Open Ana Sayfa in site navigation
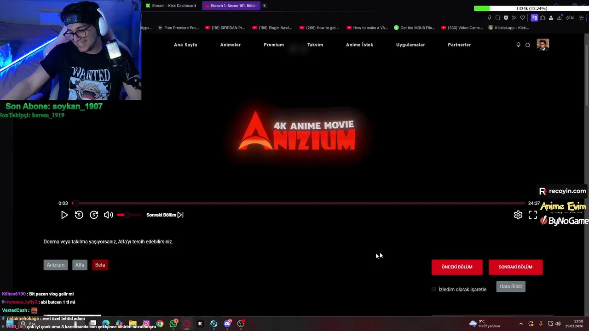 pos(185,45)
